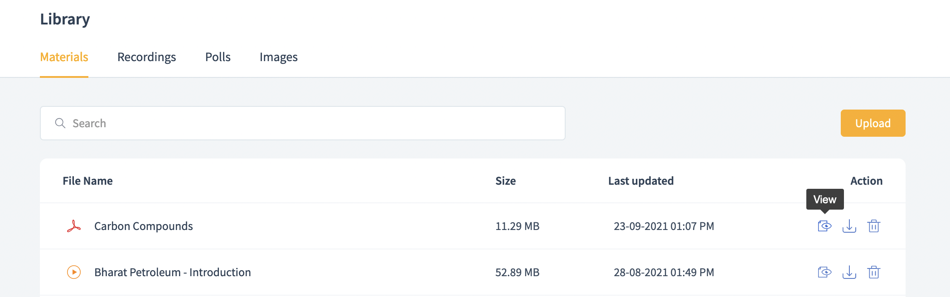Go to the Images tab
The image size is (950, 297).
coord(278,57)
